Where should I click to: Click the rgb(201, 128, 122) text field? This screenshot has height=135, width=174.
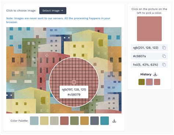pyautogui.click(x=149, y=48)
